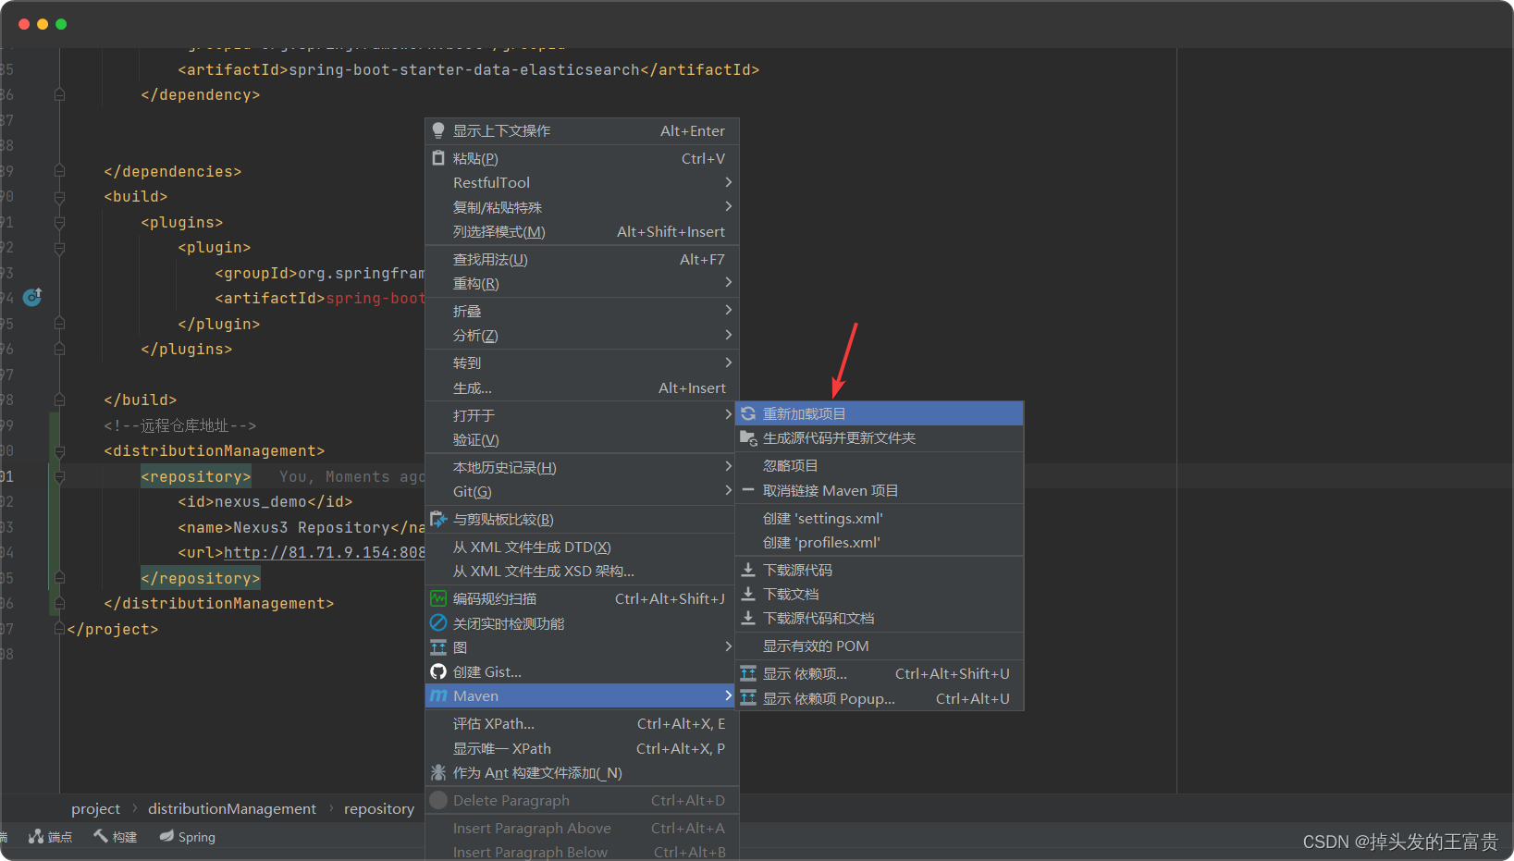Click the GitHub icon for 创建 Gist
1514x861 pixels.
(438, 671)
